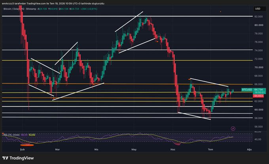The height and width of the screenshot is (164, 269).
Task: Click the May month label on time axis
Action: point(134,149)
